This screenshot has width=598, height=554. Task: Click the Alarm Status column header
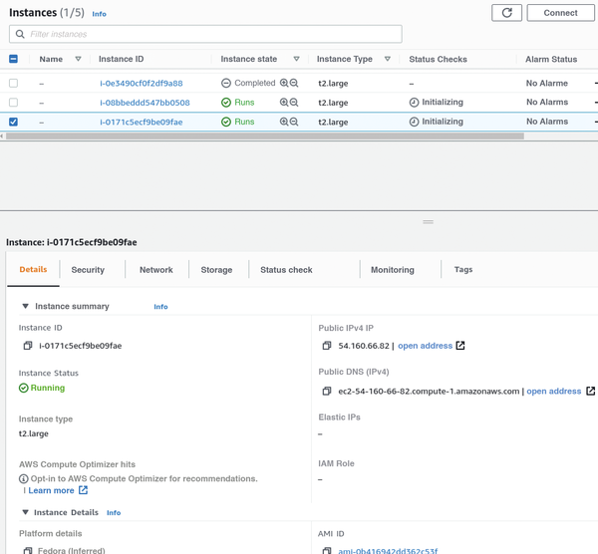click(x=551, y=59)
